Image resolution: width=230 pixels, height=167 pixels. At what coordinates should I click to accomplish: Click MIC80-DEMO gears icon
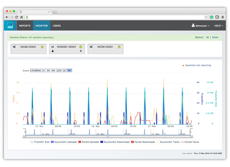(x=14, y=47)
